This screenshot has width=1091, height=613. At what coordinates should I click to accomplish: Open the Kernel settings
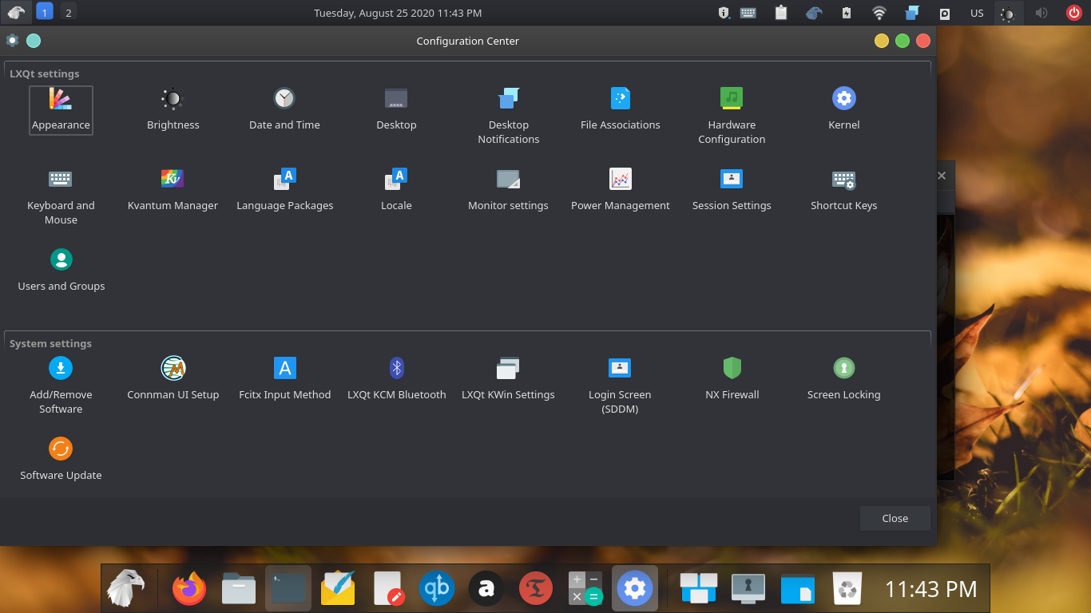click(844, 110)
